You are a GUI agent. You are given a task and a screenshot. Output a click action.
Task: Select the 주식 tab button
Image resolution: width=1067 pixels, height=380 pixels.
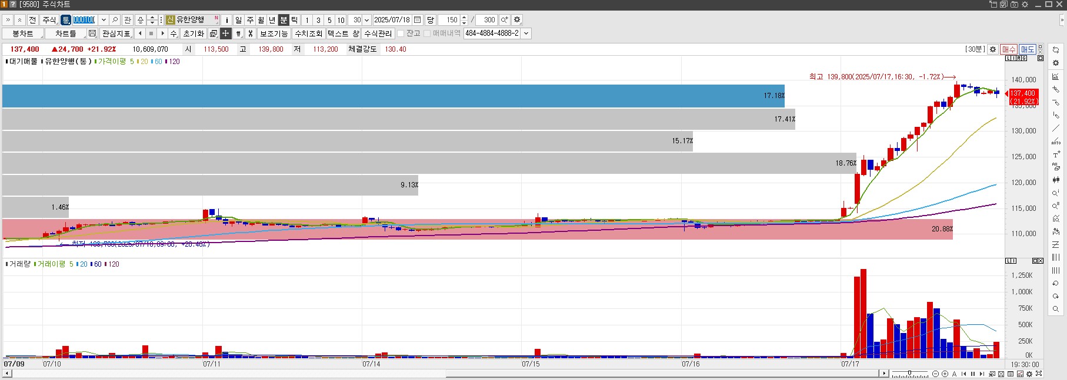click(49, 20)
